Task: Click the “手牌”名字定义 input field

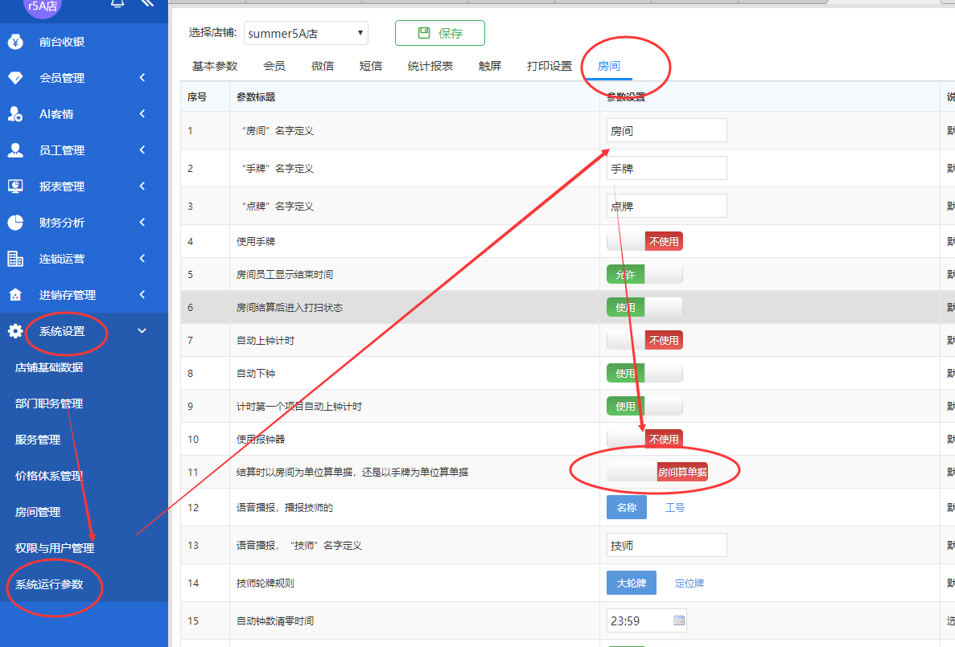Action: tap(666, 168)
